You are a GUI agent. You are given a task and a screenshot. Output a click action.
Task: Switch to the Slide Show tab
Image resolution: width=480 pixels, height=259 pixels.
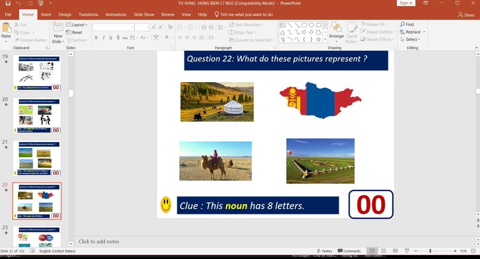pyautogui.click(x=144, y=14)
